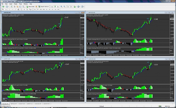The image size is (176, 108).
Task: Open the Charts menu
Action: point(15,4)
